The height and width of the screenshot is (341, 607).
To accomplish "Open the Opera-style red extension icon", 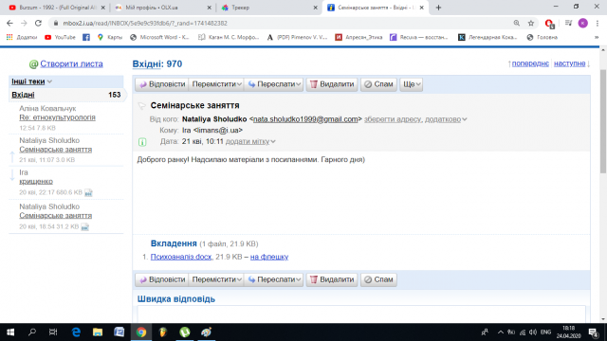I will 549,24.
